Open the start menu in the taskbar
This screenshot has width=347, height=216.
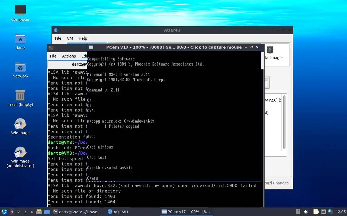(4, 212)
